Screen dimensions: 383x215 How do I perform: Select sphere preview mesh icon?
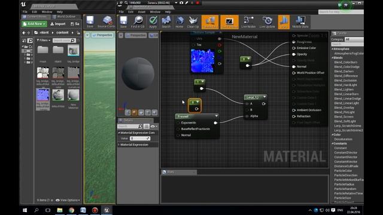134,112
